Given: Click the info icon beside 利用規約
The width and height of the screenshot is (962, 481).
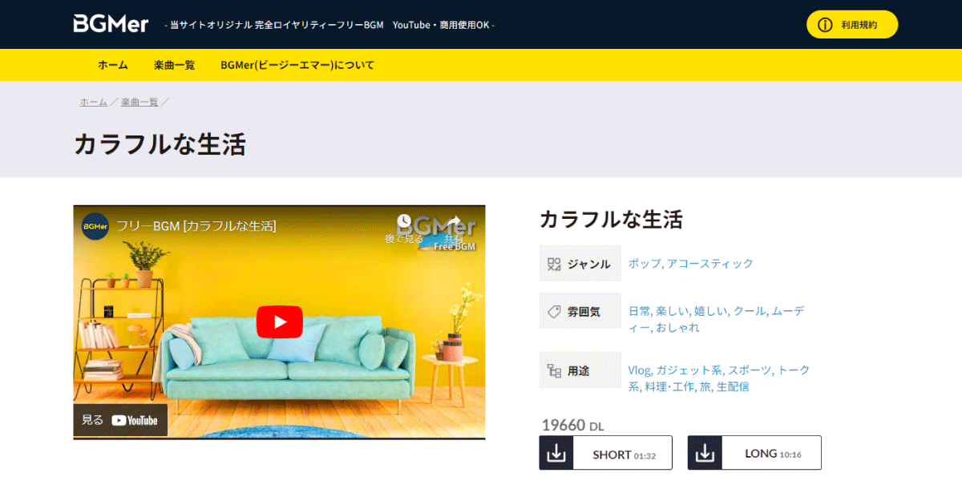Looking at the screenshot, I should [824, 25].
